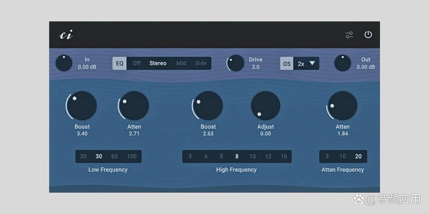Viewport: 429px width, 214px height.
Task: Click the low Atten value 2.71
Action: (x=134, y=134)
